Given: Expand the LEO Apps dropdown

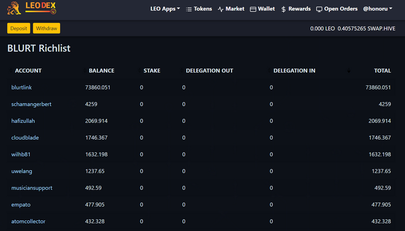Looking at the screenshot, I should click(165, 9).
